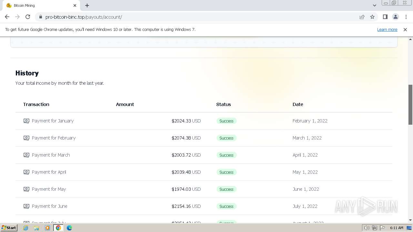Click the Success badge for May
This screenshot has height=232, width=413.
[227, 189]
